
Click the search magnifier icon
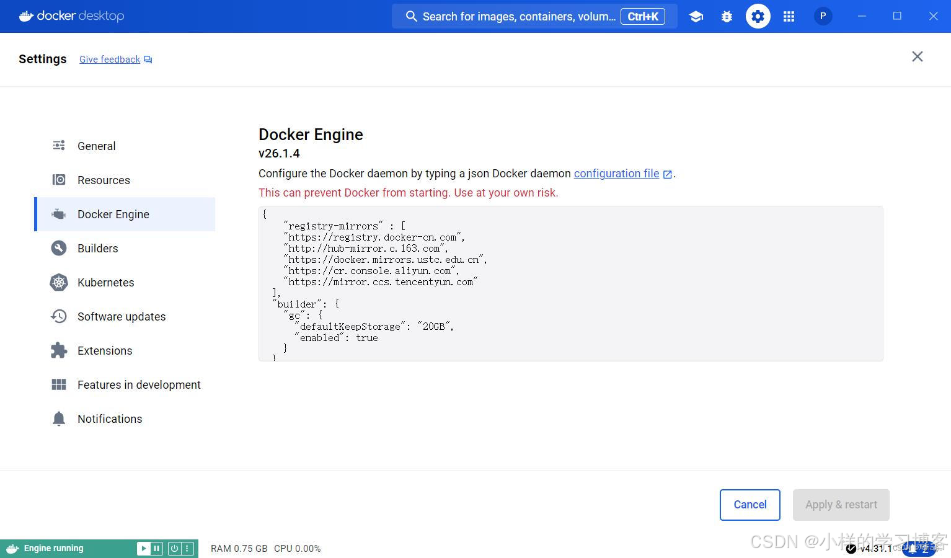click(x=411, y=16)
